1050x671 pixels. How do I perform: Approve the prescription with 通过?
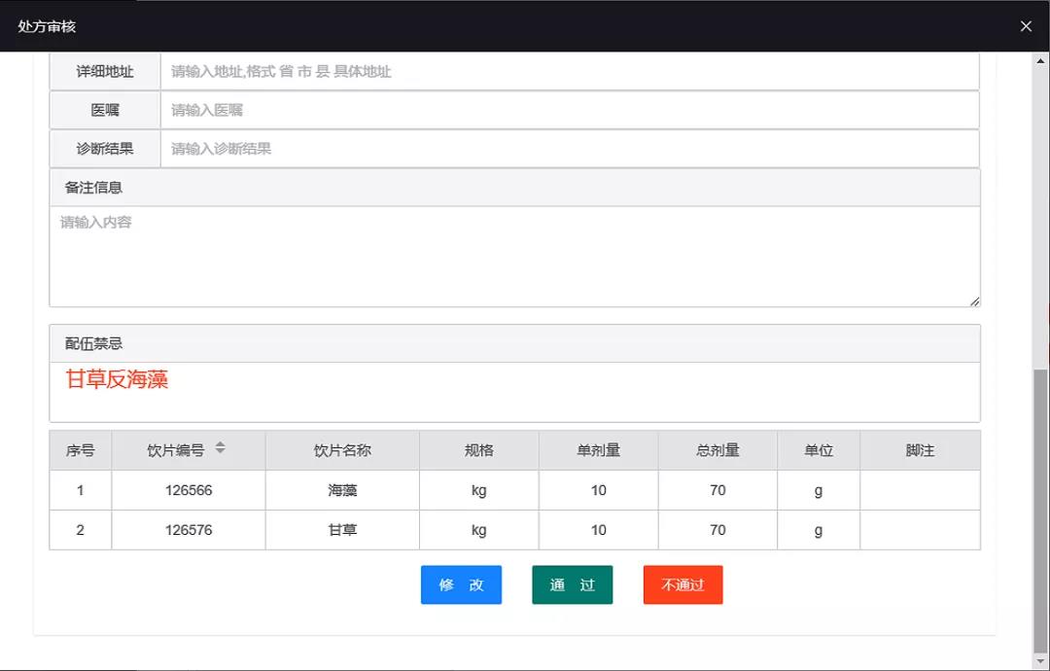point(572,585)
